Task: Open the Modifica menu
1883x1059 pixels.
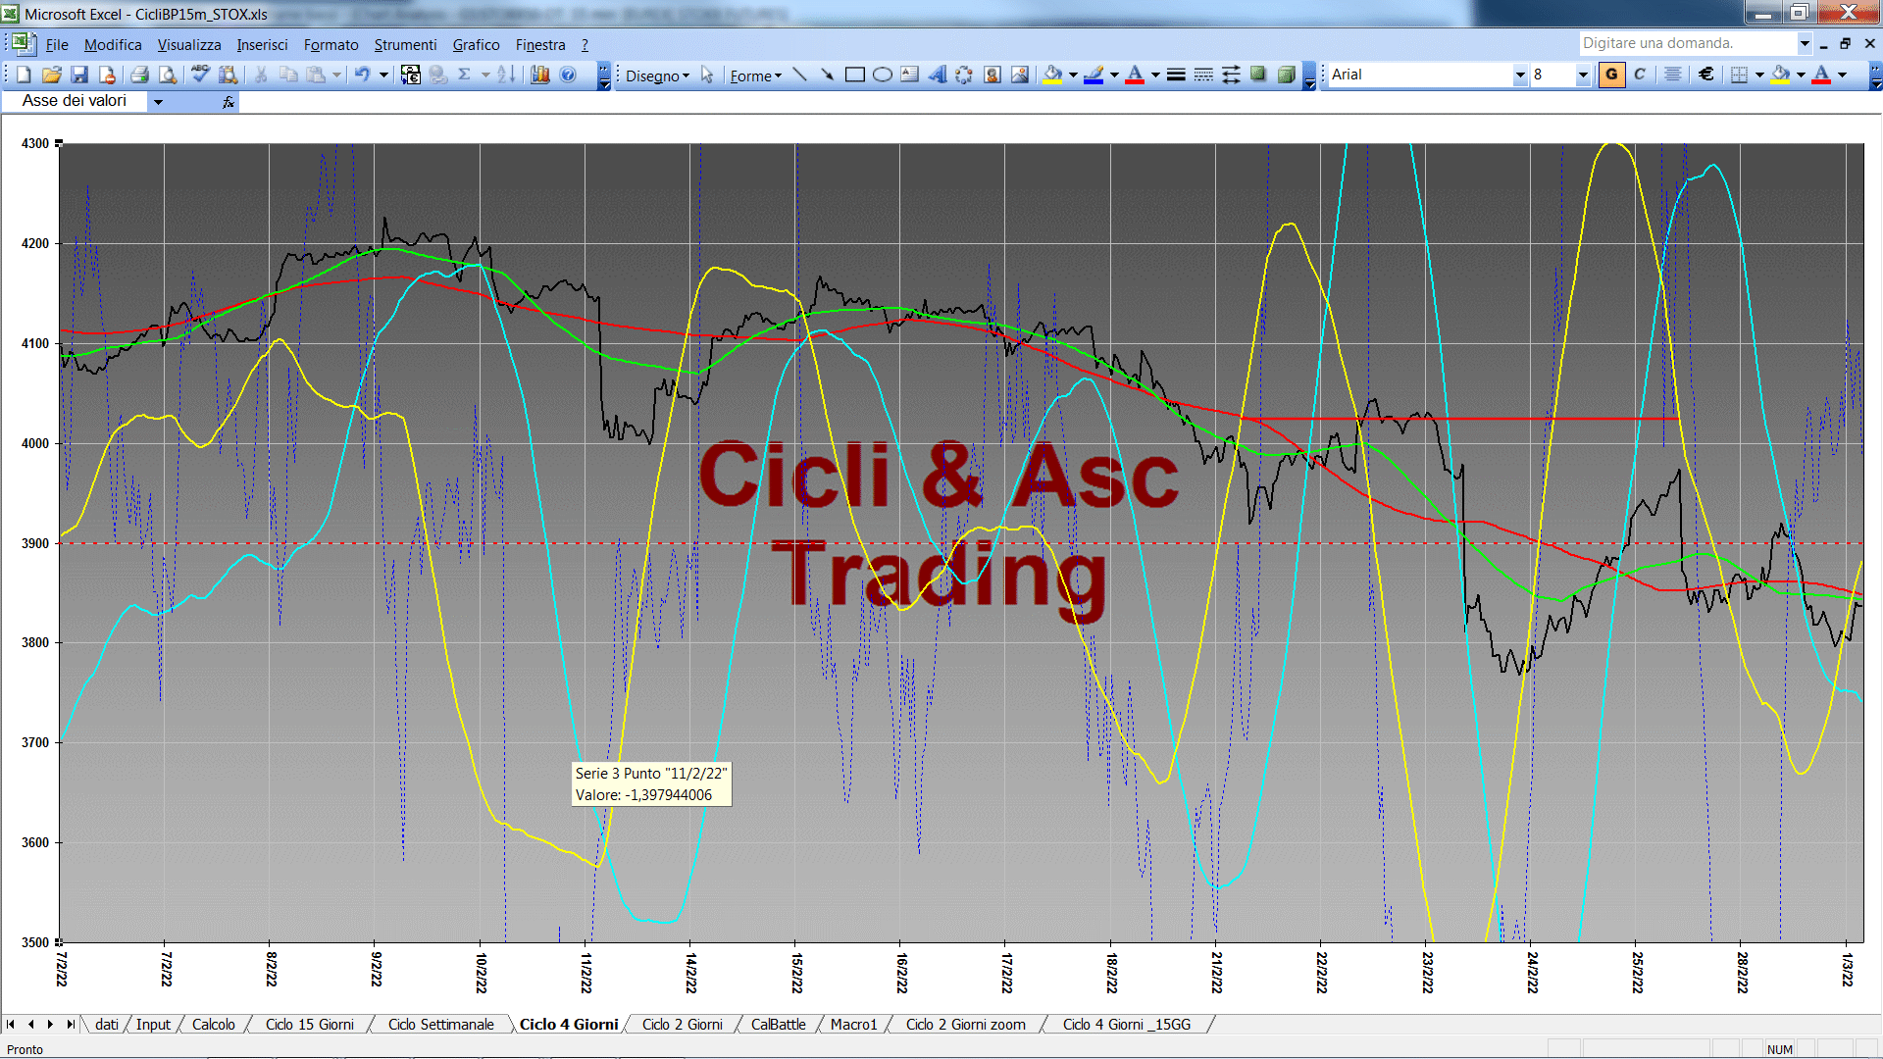Action: pos(113,45)
